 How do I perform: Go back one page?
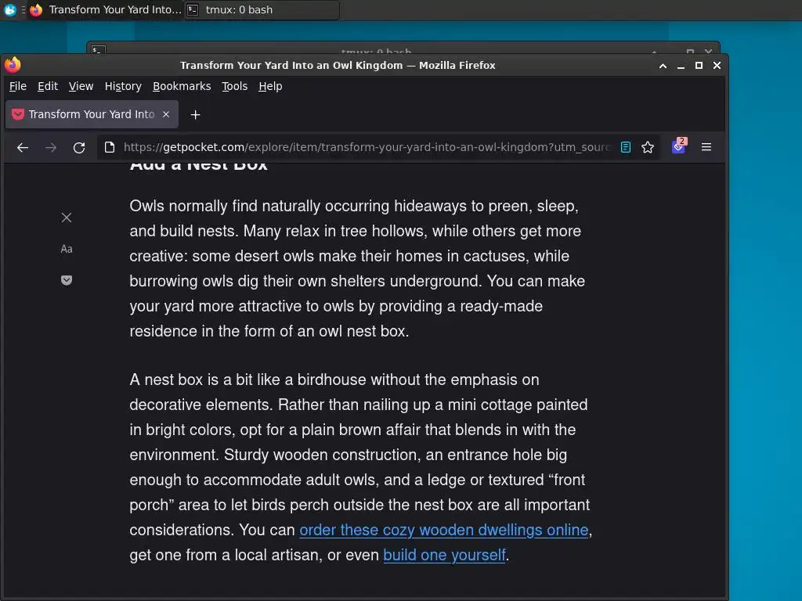23,148
